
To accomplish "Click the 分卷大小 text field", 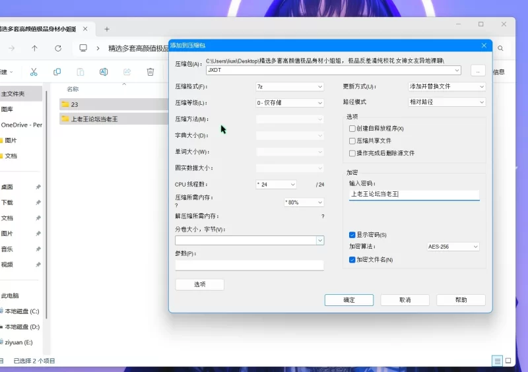I will (x=246, y=240).
